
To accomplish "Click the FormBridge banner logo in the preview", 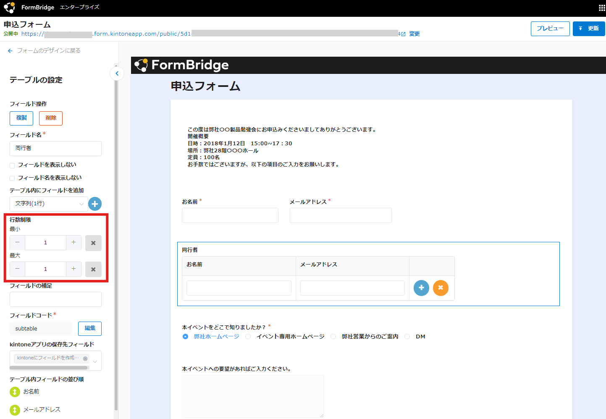I will pos(181,65).
